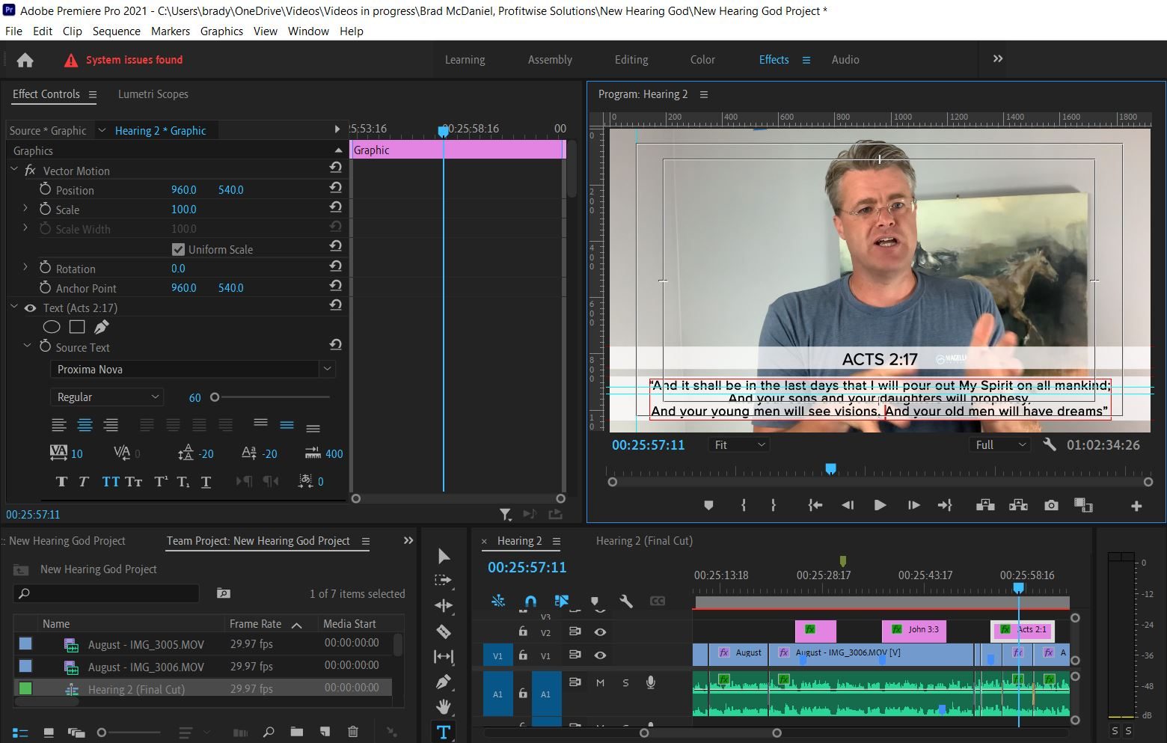Click the project panel search field

(x=106, y=593)
